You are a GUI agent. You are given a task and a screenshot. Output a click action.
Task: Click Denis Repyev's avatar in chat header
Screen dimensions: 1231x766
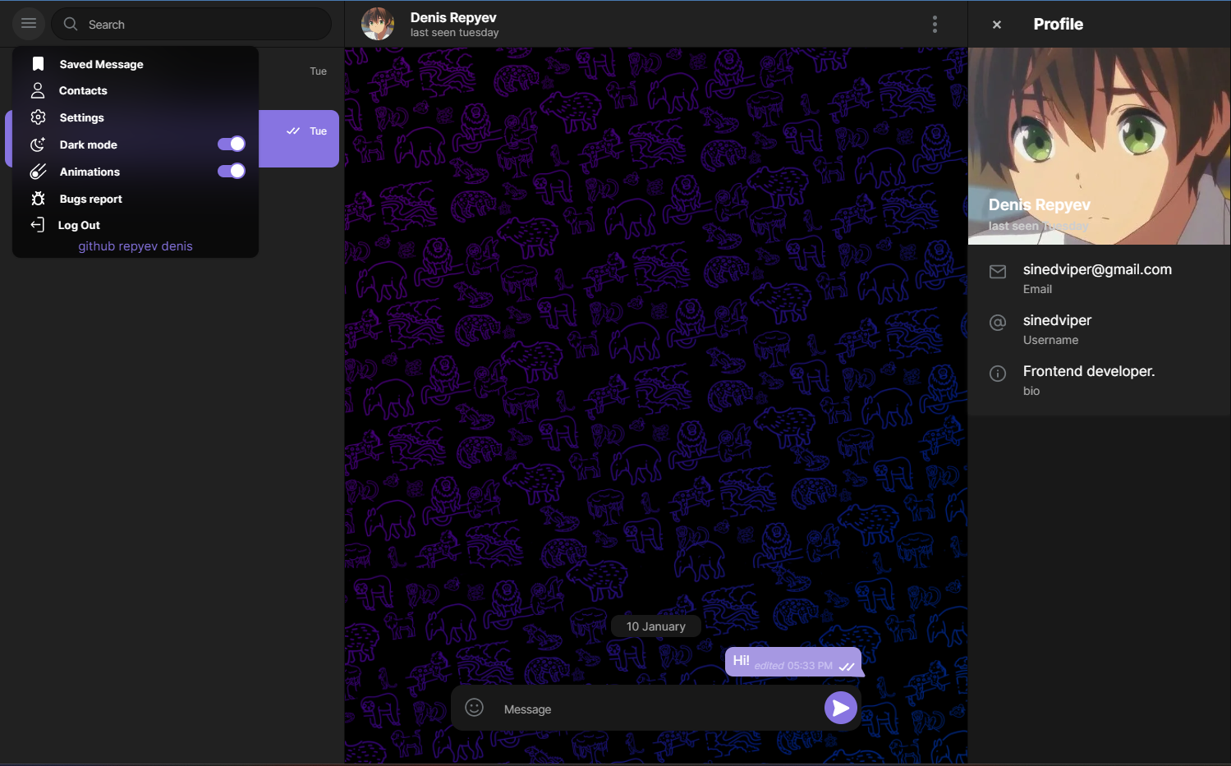(x=378, y=25)
